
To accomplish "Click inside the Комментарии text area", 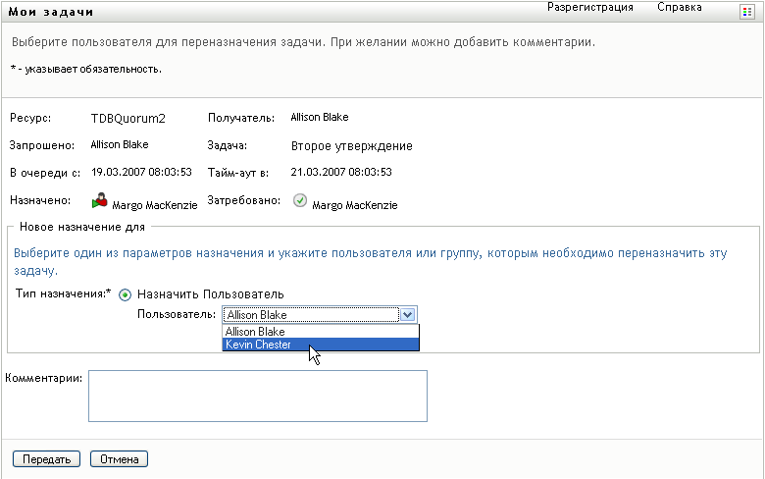I will pos(257,396).
